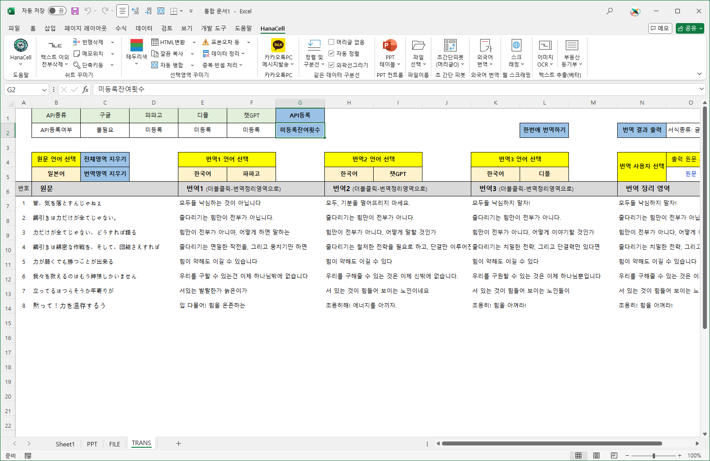Screen dimensions: 710x461
Task: Open the 파일 menu tab
Action: 14,28
